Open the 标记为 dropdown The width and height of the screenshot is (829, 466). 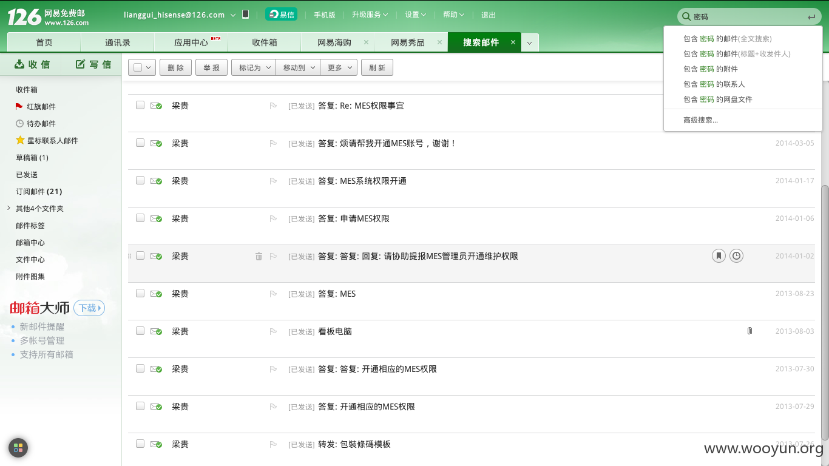tap(254, 67)
